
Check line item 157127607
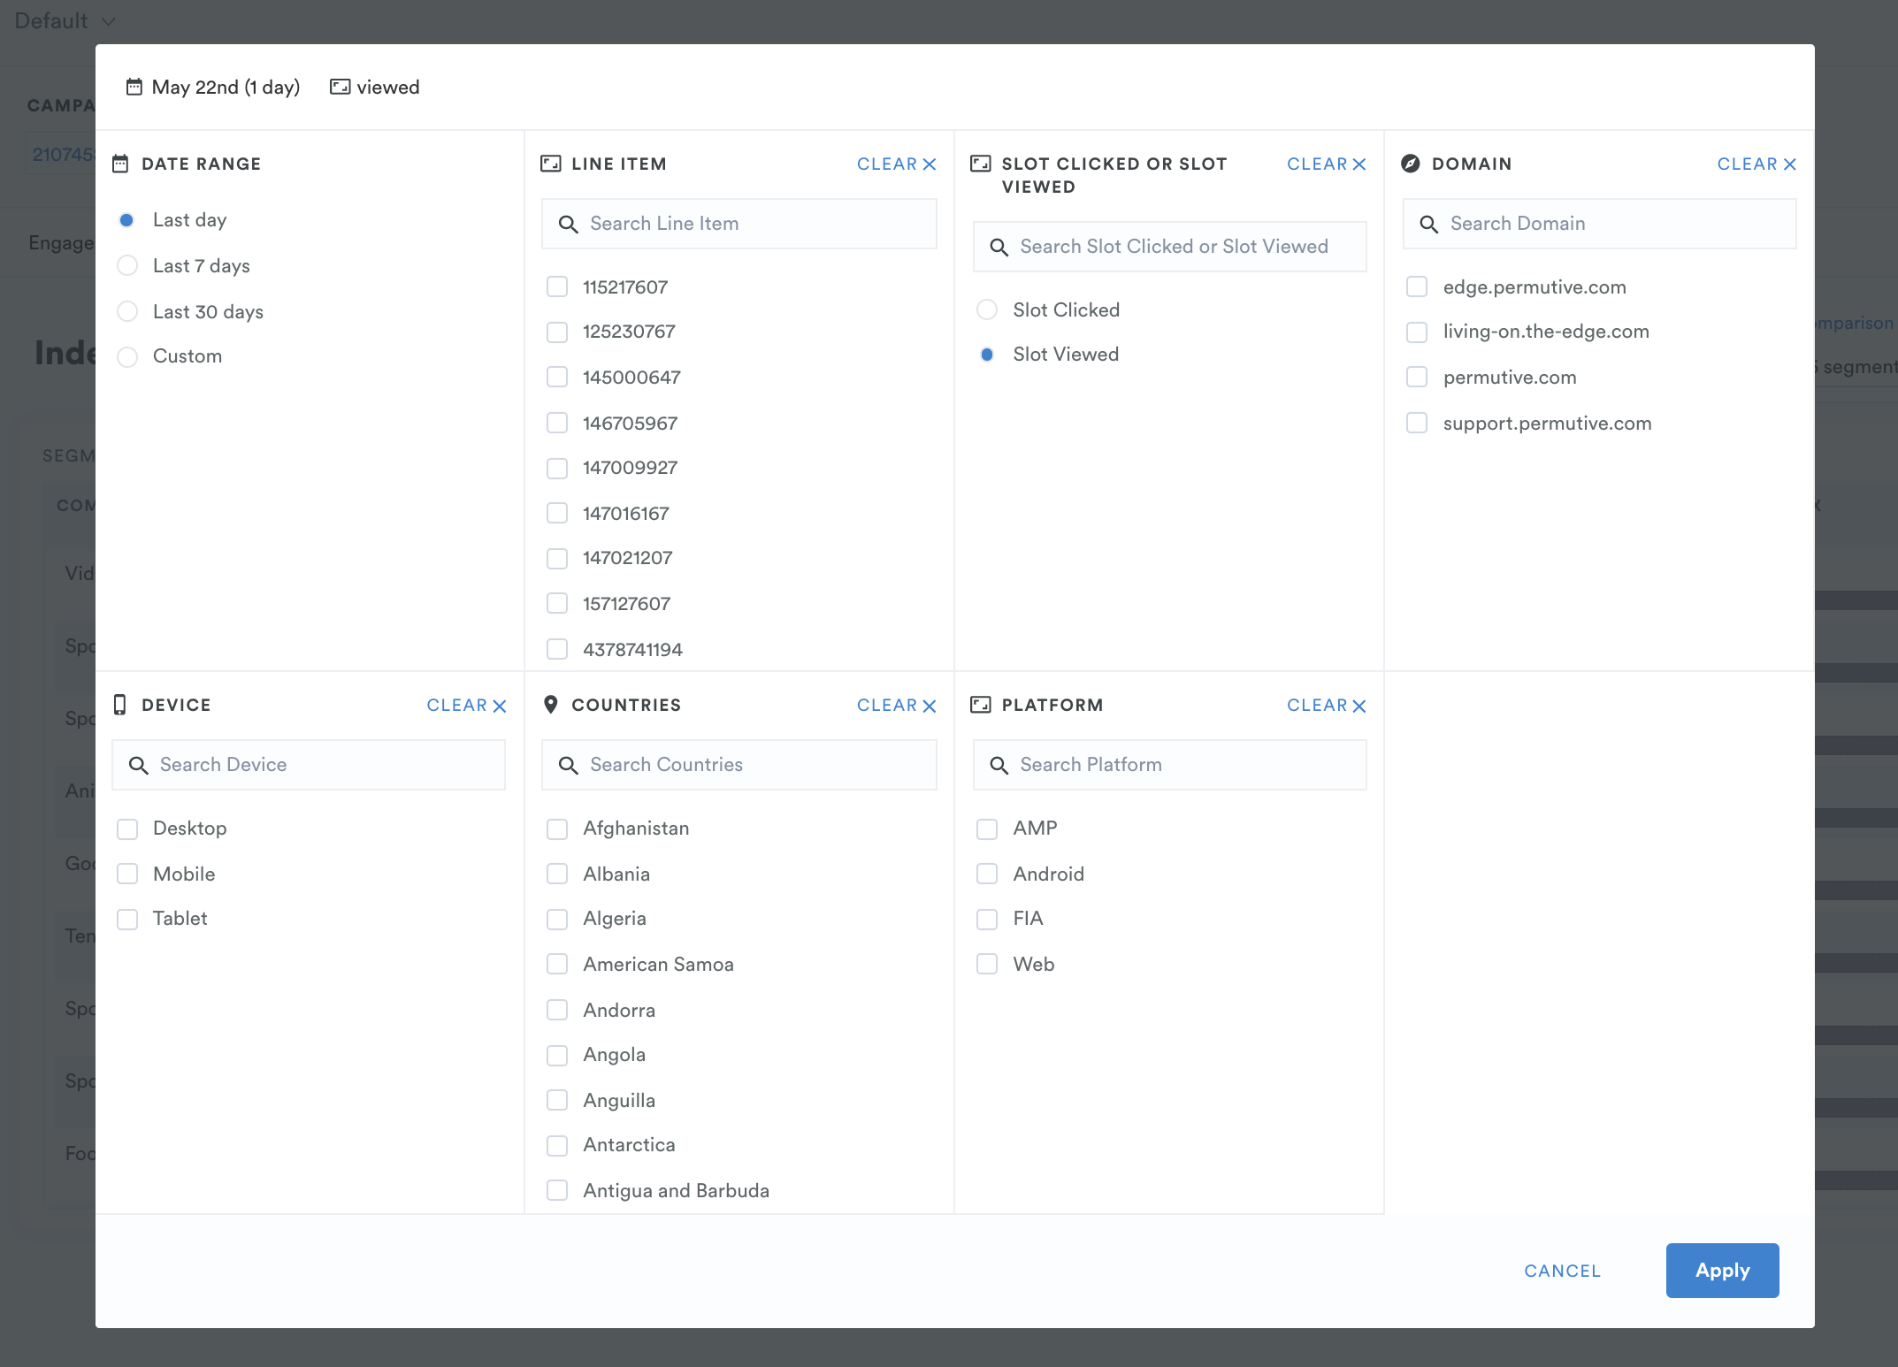(557, 603)
